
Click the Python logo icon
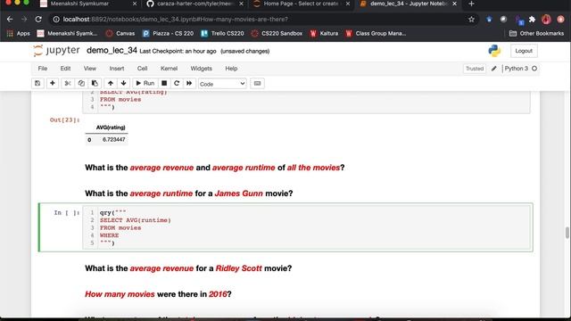[494, 51]
